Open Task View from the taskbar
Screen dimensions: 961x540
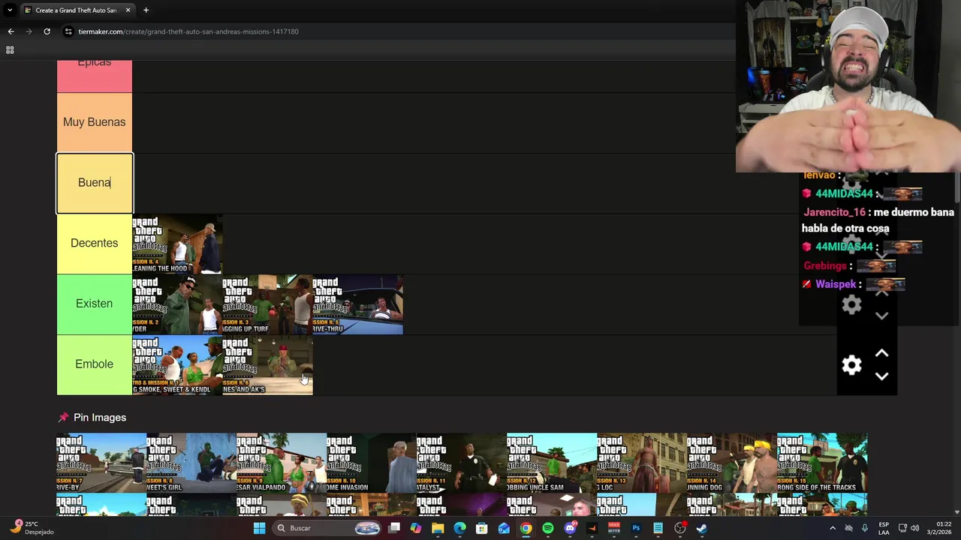tap(394, 528)
